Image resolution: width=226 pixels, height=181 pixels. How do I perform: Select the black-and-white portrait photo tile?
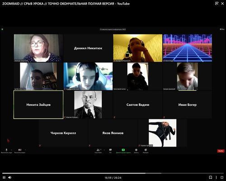click(x=88, y=105)
